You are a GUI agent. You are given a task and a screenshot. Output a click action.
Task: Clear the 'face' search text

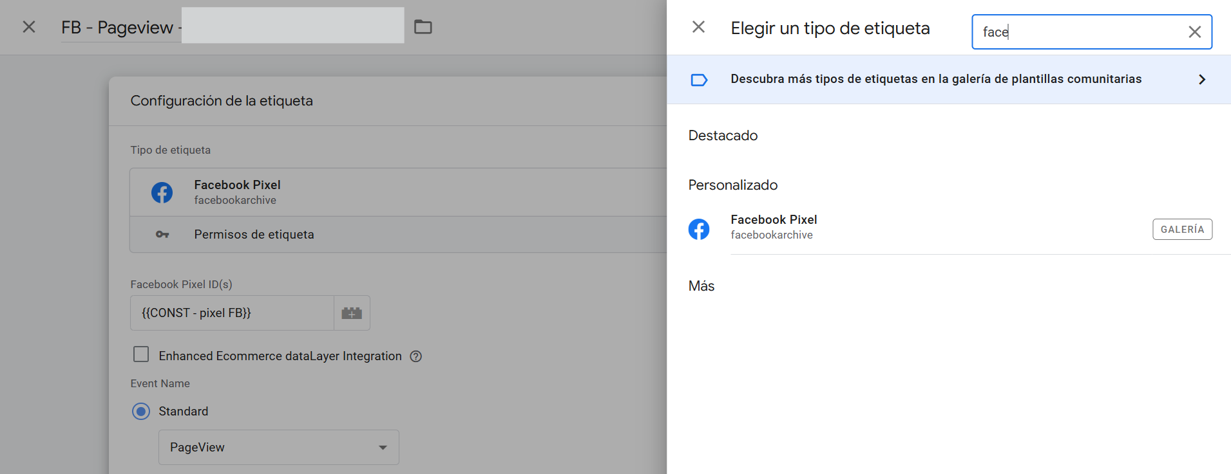(1194, 32)
